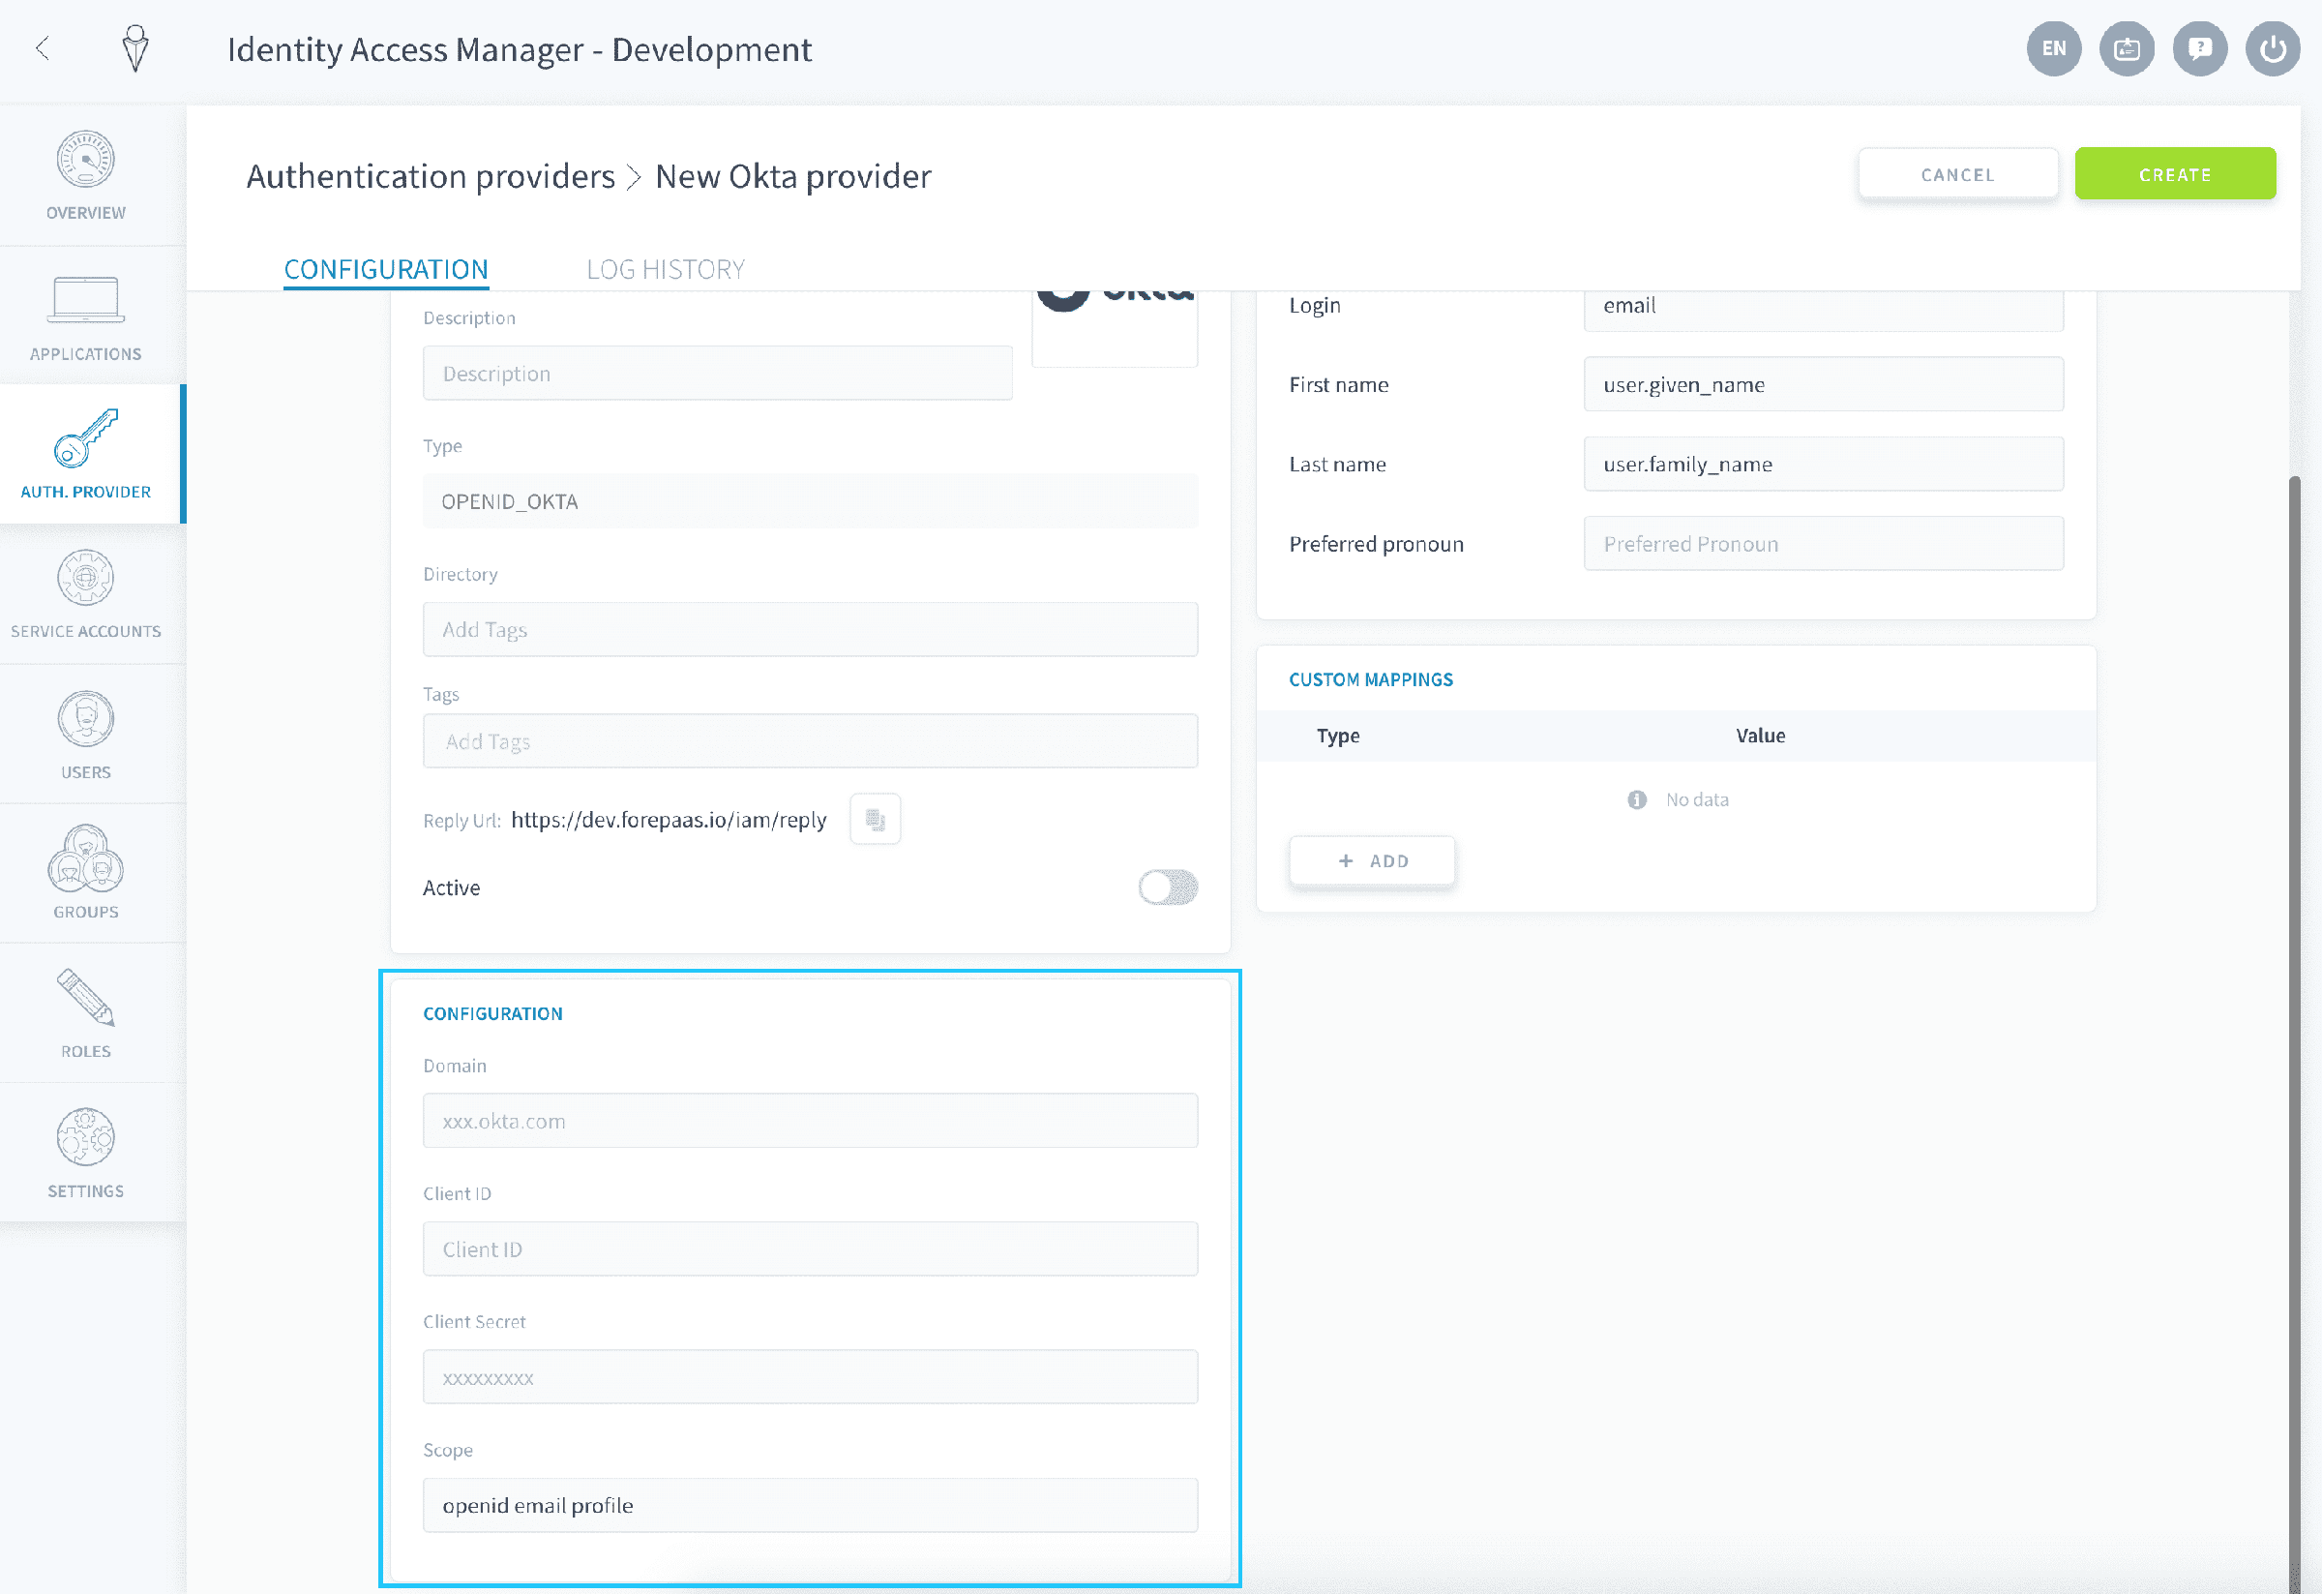Viewport: 2322px width, 1594px height.
Task: Click the ForePaaS logo icon
Action: [135, 48]
